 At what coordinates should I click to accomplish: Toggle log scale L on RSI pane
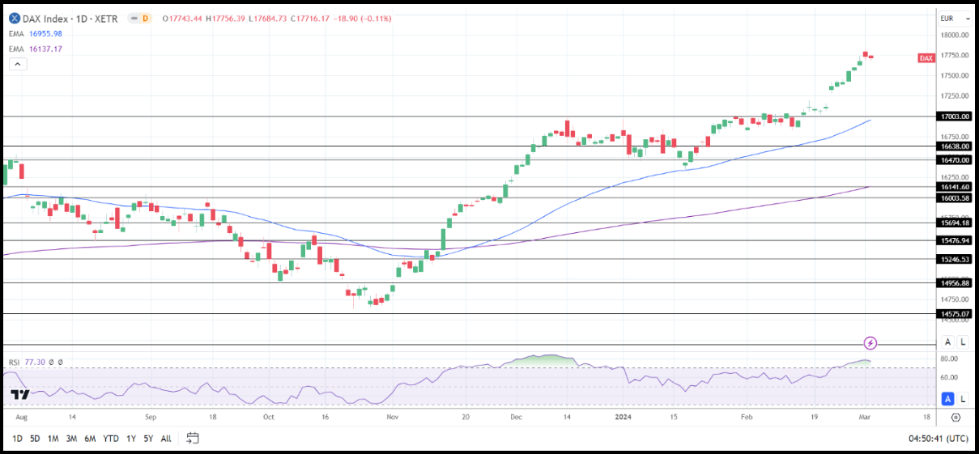tap(963, 398)
